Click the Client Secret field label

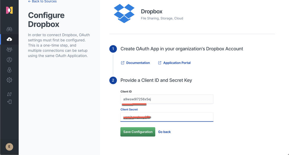[129, 109]
